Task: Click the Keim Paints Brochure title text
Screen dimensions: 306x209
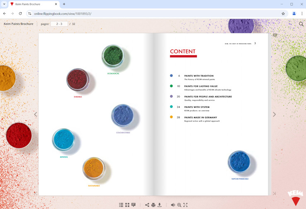Action: pos(19,24)
